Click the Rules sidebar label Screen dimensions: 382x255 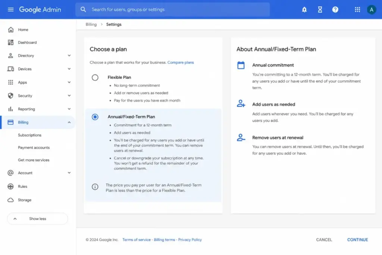point(22,187)
